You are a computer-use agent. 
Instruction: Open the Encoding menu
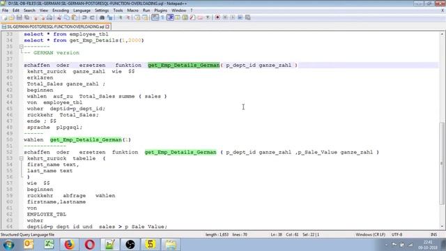click(x=61, y=10)
